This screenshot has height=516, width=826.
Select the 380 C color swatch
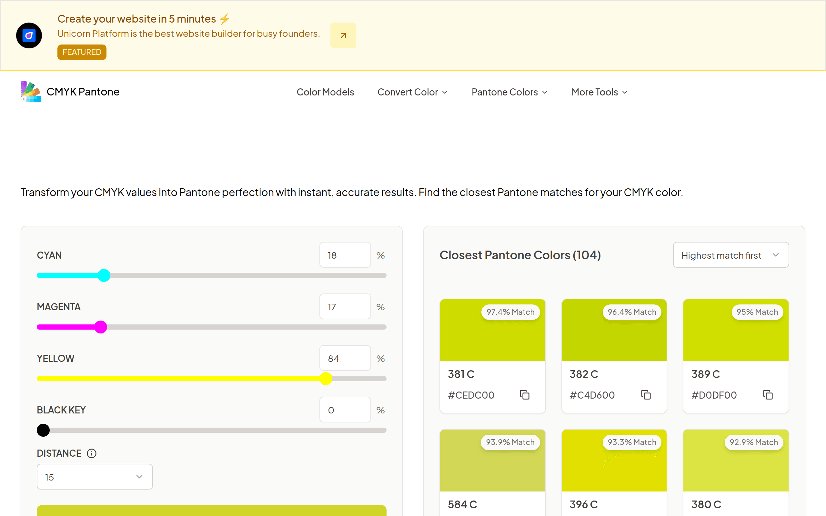(736, 461)
